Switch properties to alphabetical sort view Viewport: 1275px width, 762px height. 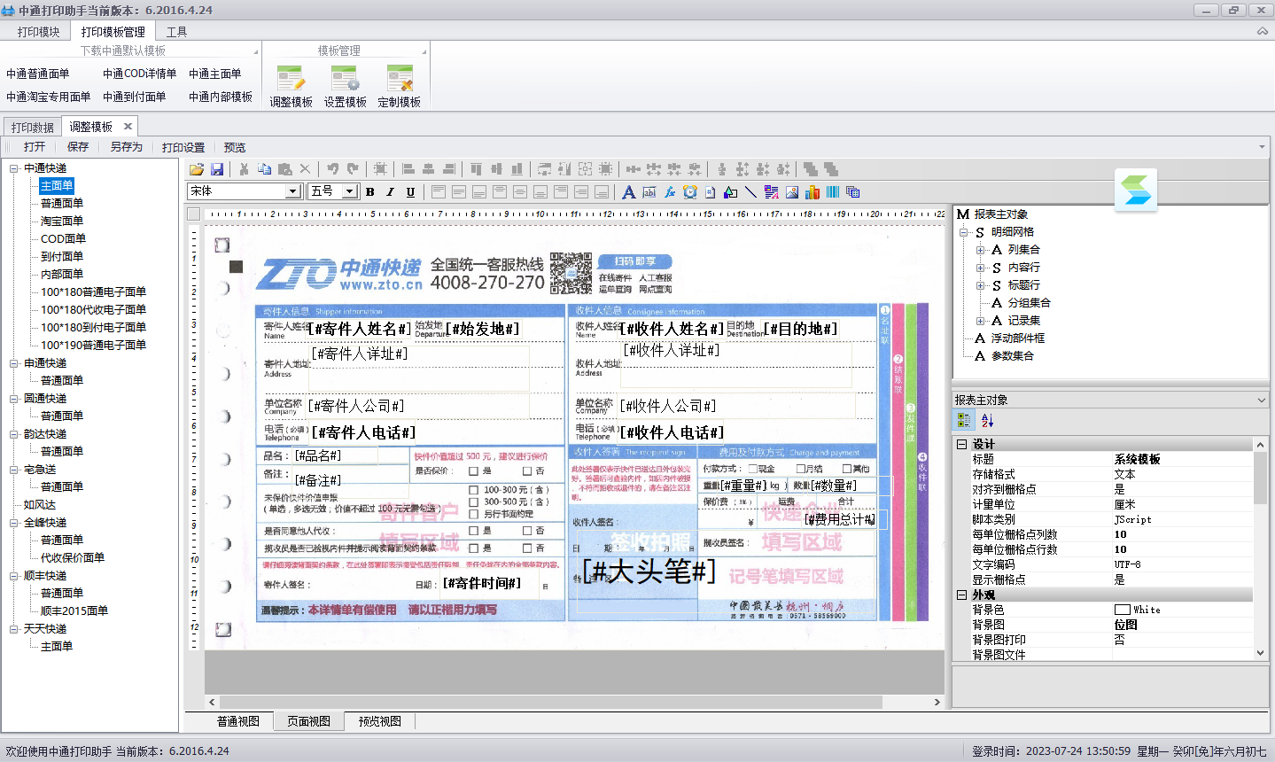[987, 420]
